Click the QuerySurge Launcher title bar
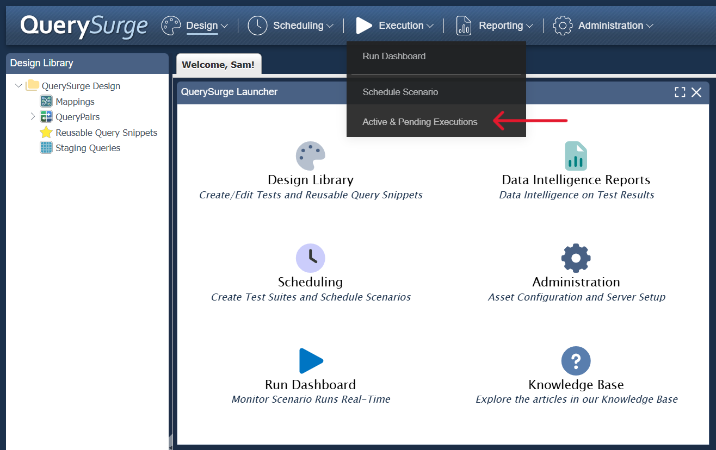 click(x=443, y=92)
